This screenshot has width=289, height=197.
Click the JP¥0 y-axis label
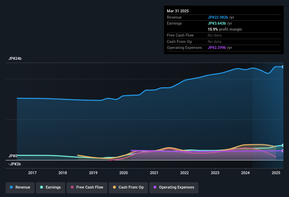(13, 156)
